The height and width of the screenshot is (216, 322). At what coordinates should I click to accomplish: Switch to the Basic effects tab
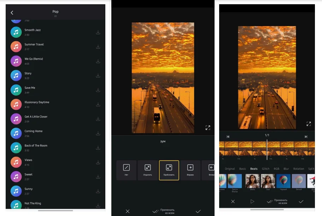coord(242,169)
